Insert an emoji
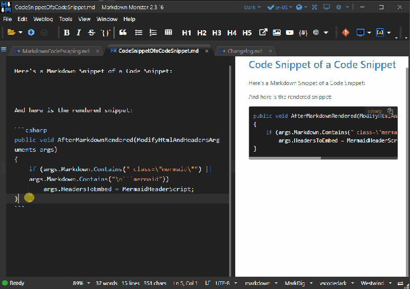410x289 pixels. (x=316, y=32)
